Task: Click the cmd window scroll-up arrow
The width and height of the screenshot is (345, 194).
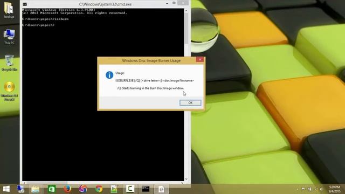Action: tap(187, 11)
